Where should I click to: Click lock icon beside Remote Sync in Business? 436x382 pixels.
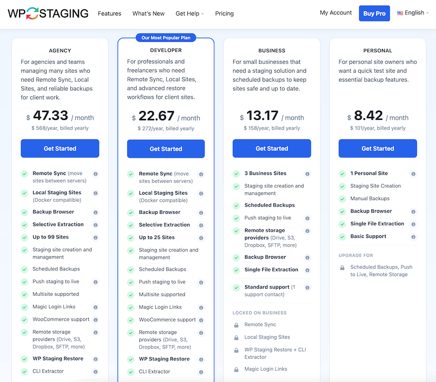(236, 325)
